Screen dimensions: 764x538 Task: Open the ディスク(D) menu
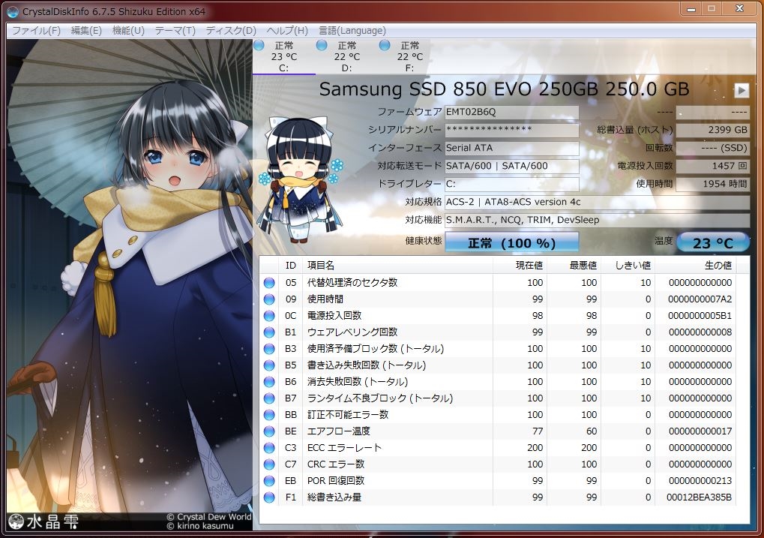click(x=230, y=30)
